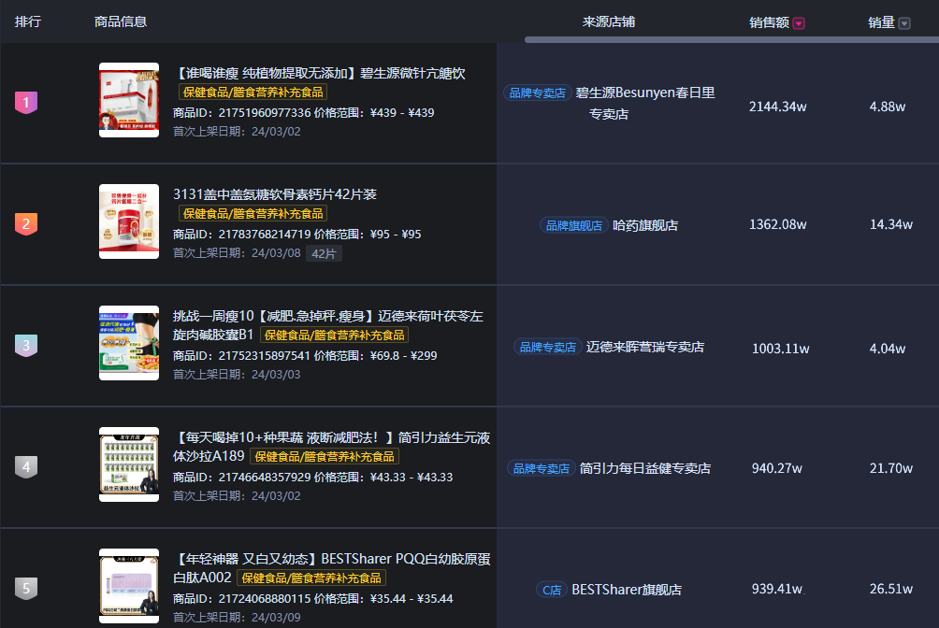
Task: Open store 哈药旗舰店
Action: coord(645,226)
